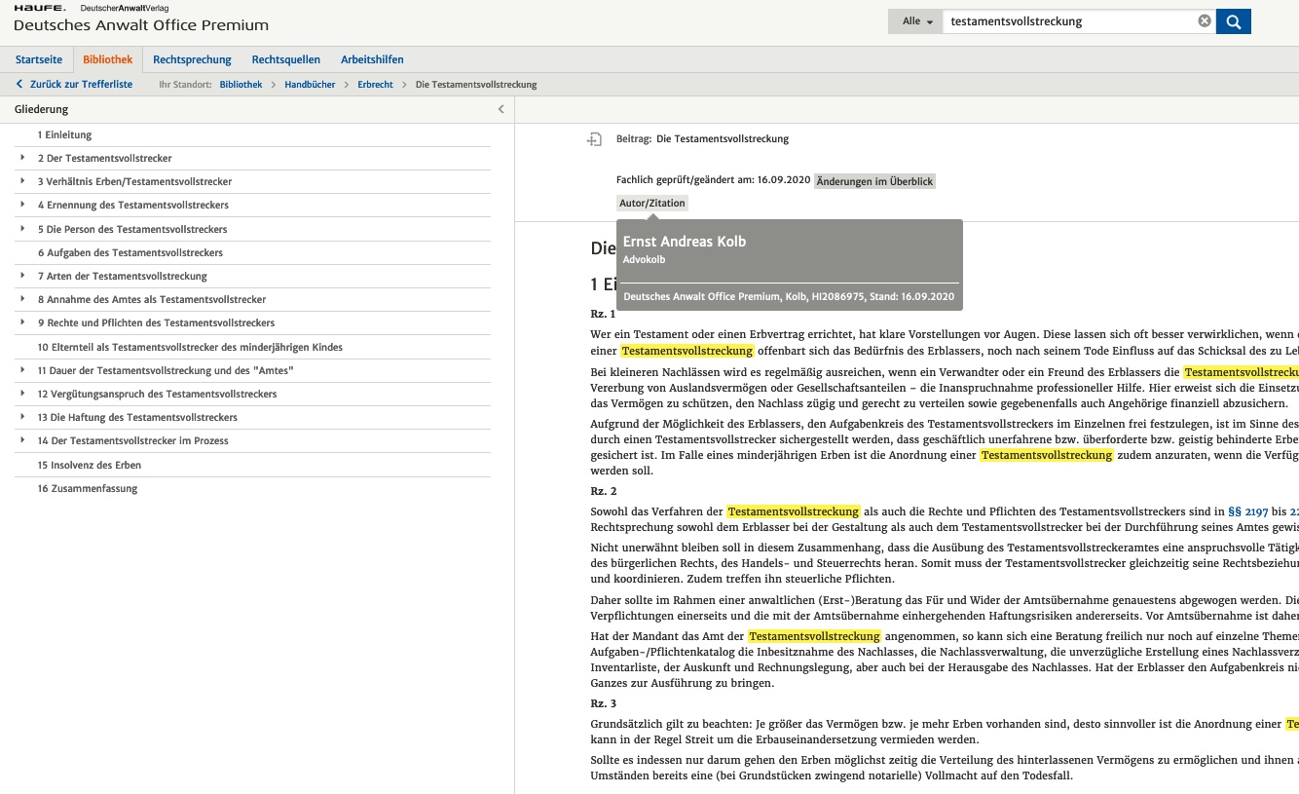The width and height of the screenshot is (1299, 794).
Task: Expand section 7 Arten der Testamentsvollstreckung
Action: pyautogui.click(x=22, y=276)
